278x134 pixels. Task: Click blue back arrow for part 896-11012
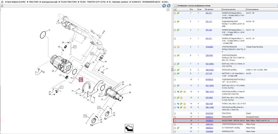(178, 92)
